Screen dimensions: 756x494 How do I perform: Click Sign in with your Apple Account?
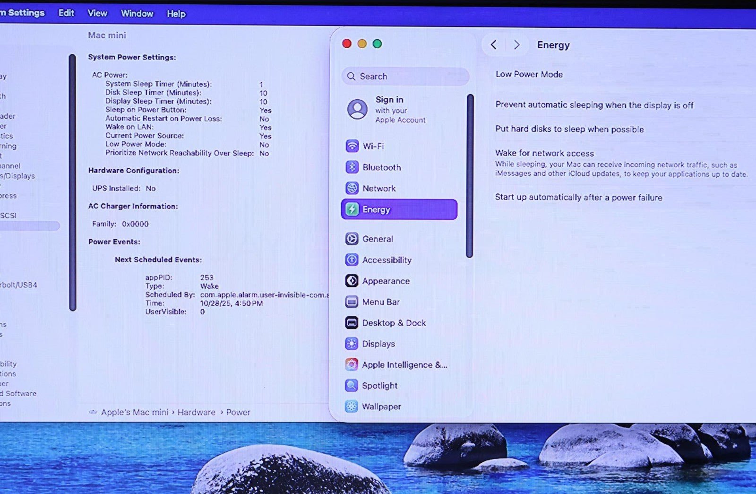(390, 109)
